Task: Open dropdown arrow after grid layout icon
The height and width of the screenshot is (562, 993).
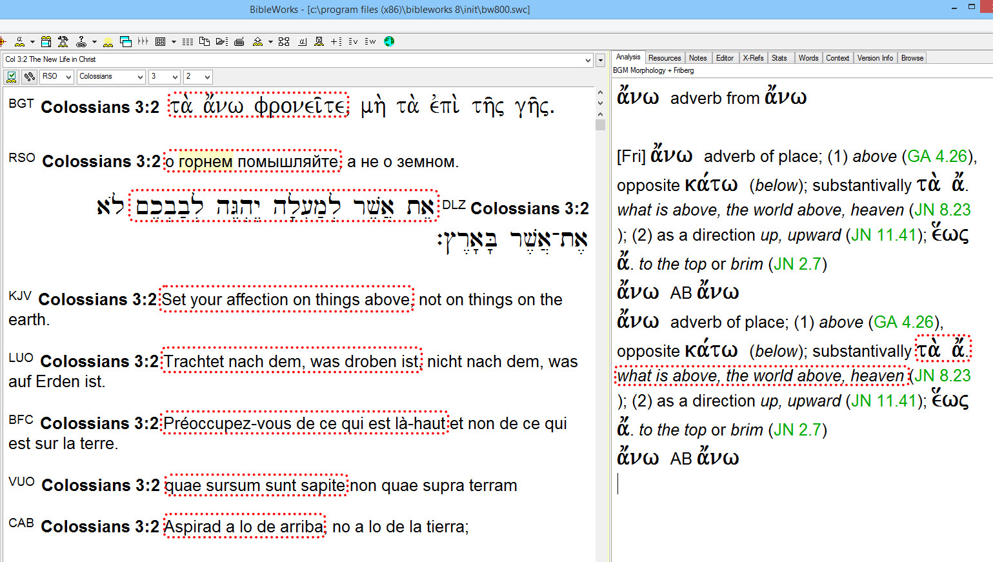Action: click(174, 42)
